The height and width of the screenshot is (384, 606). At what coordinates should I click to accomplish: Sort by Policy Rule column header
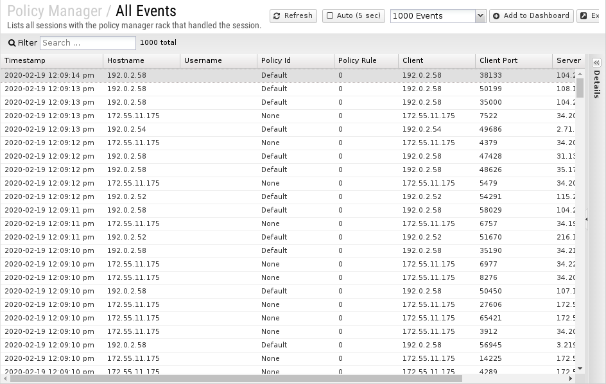[366, 61]
